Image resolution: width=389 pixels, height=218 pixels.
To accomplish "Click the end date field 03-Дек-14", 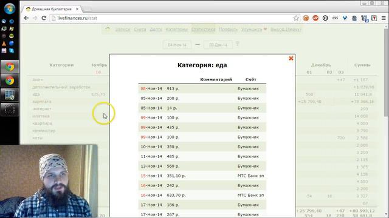I will point(218,45).
